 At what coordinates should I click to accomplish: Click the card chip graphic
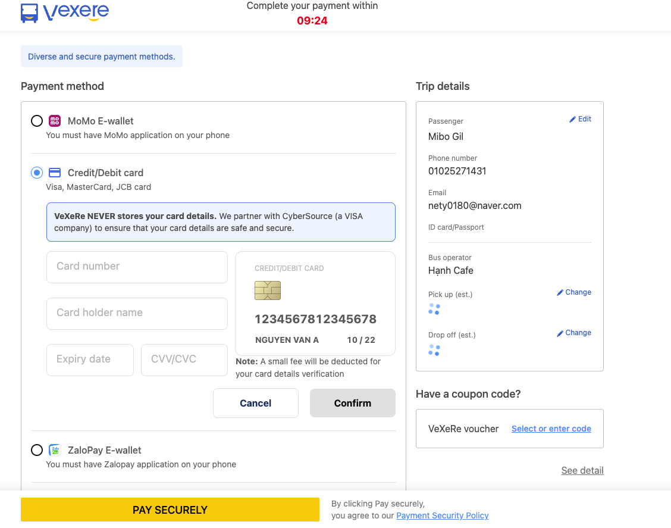click(x=268, y=290)
